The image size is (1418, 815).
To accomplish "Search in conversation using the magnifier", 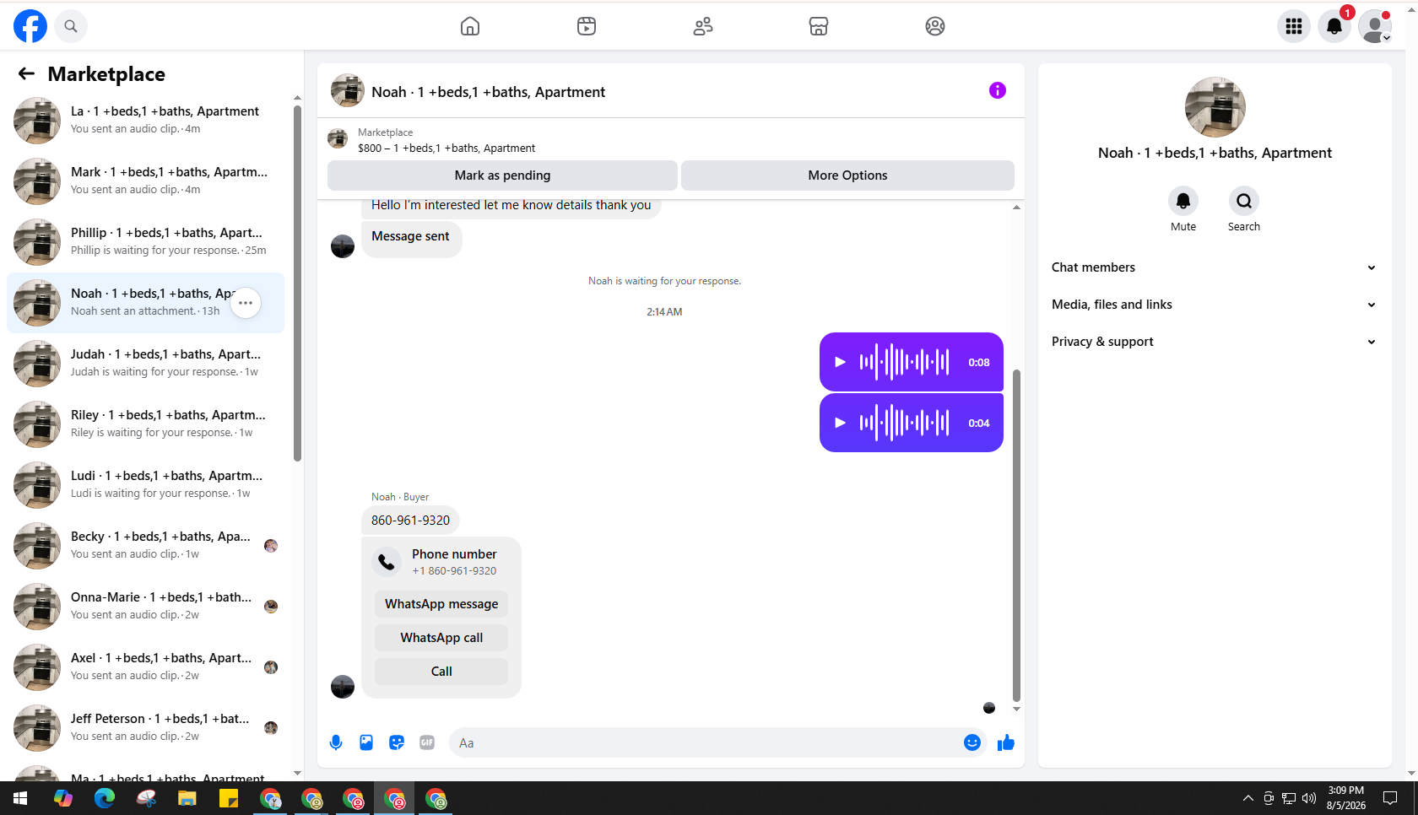I will click(x=1244, y=201).
